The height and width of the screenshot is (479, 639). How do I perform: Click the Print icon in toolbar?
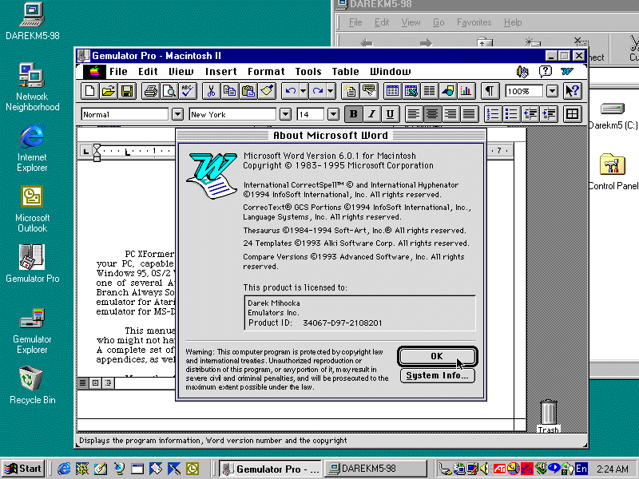pyautogui.click(x=151, y=91)
